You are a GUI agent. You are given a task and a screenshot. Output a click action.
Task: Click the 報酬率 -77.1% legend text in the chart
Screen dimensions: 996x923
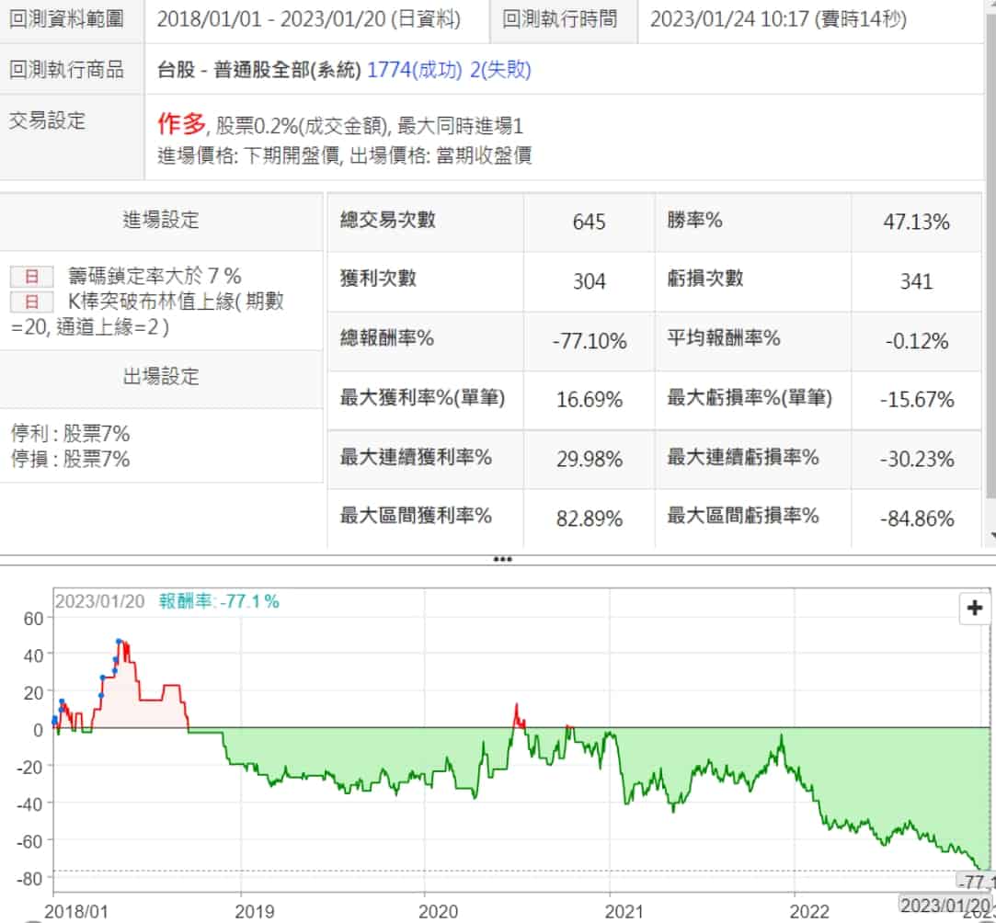click(219, 601)
